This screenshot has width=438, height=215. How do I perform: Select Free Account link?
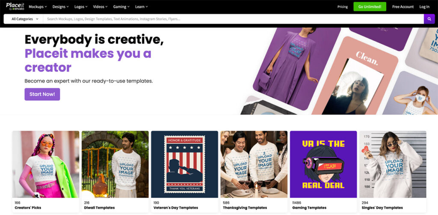(x=403, y=7)
